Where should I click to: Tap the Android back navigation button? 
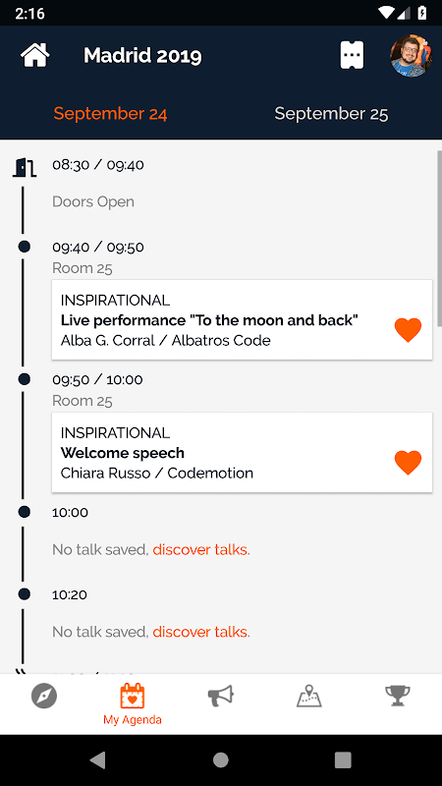tap(97, 759)
